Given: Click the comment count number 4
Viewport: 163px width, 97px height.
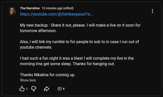Looking at the screenshot, I should coord(64,89).
